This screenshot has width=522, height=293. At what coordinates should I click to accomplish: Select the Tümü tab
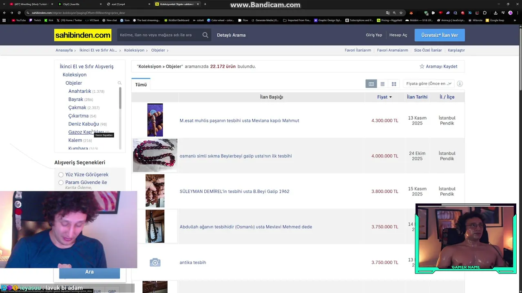(141, 85)
